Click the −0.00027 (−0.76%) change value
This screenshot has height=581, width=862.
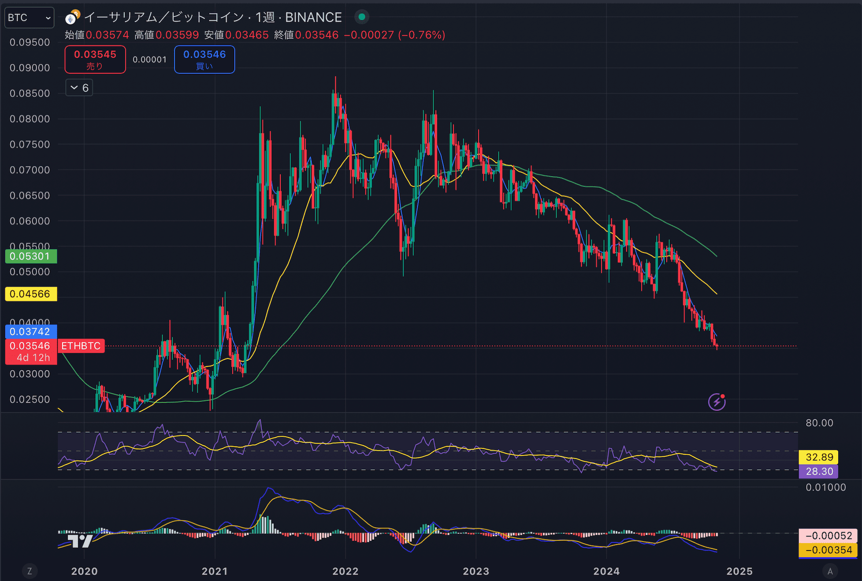click(x=394, y=35)
